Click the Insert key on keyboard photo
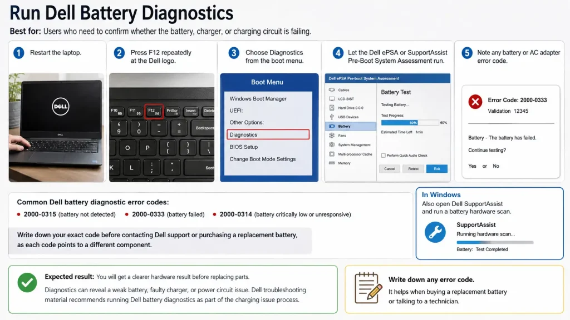The image size is (570, 320). [x=191, y=111]
